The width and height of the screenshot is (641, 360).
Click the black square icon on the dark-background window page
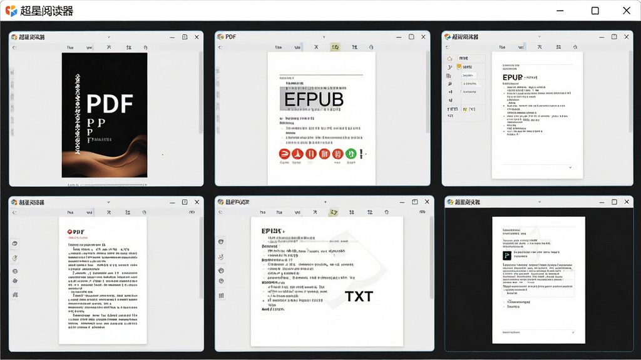pos(506,256)
